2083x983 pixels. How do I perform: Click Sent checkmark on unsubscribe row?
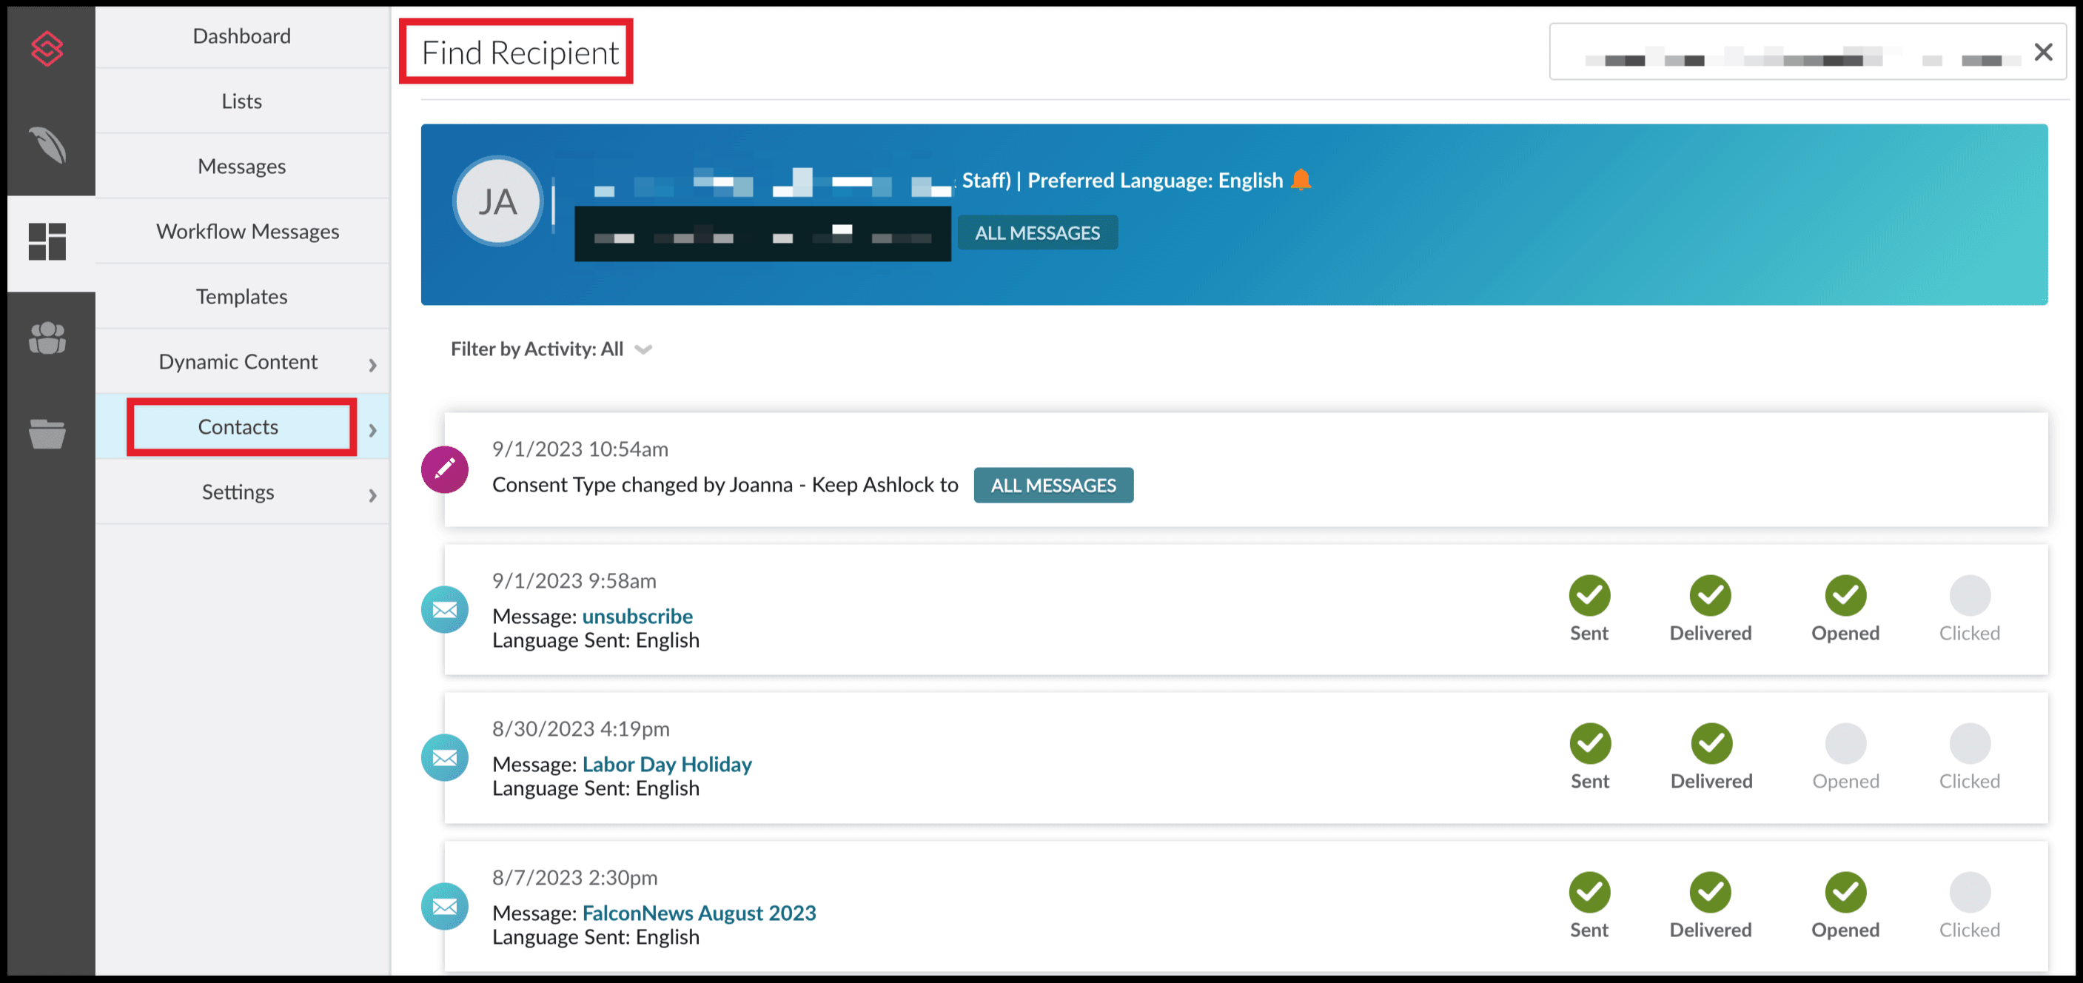click(1590, 596)
